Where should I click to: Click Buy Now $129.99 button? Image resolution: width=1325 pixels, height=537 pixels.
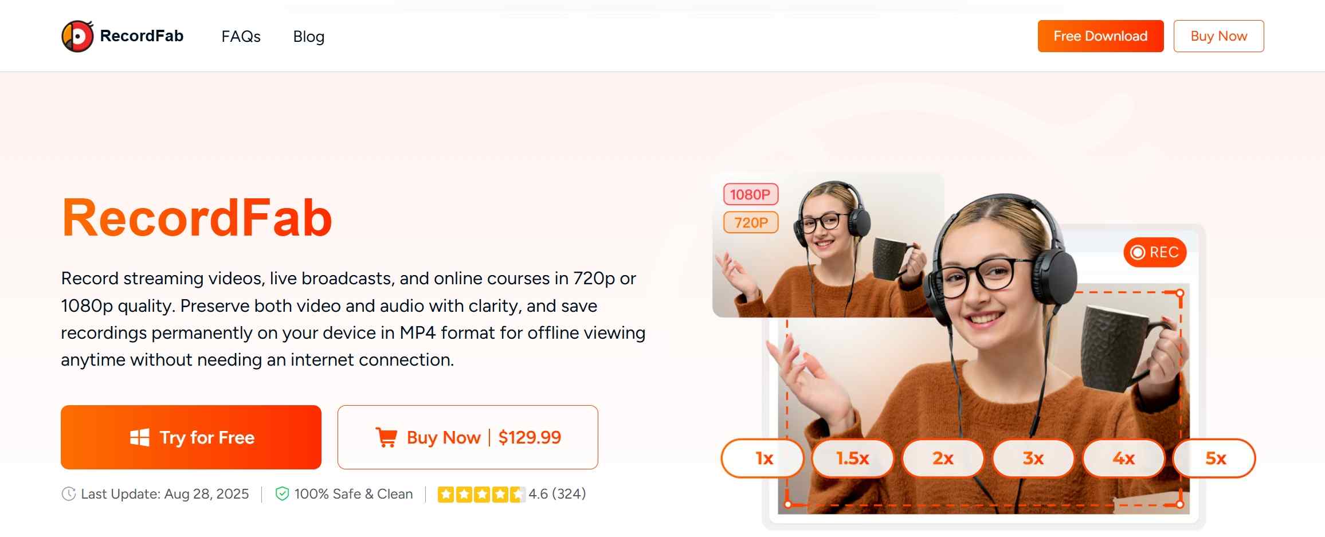click(x=468, y=437)
